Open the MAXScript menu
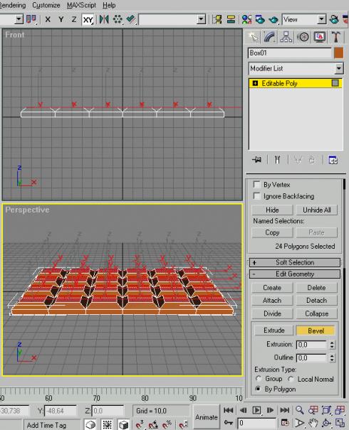The image size is (349, 430). pos(81,5)
